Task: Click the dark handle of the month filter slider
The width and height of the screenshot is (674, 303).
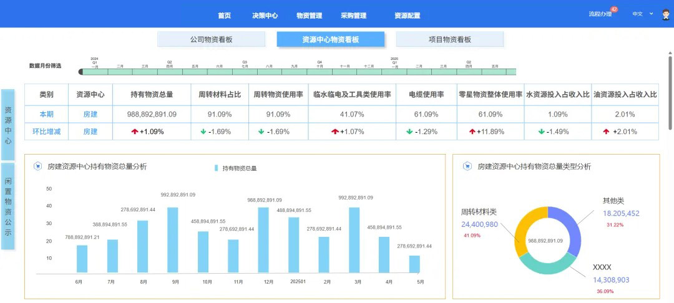Action: point(81,72)
